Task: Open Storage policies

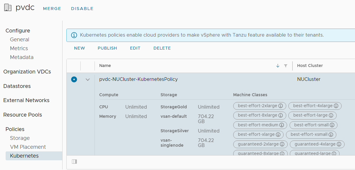Action: tap(20, 138)
